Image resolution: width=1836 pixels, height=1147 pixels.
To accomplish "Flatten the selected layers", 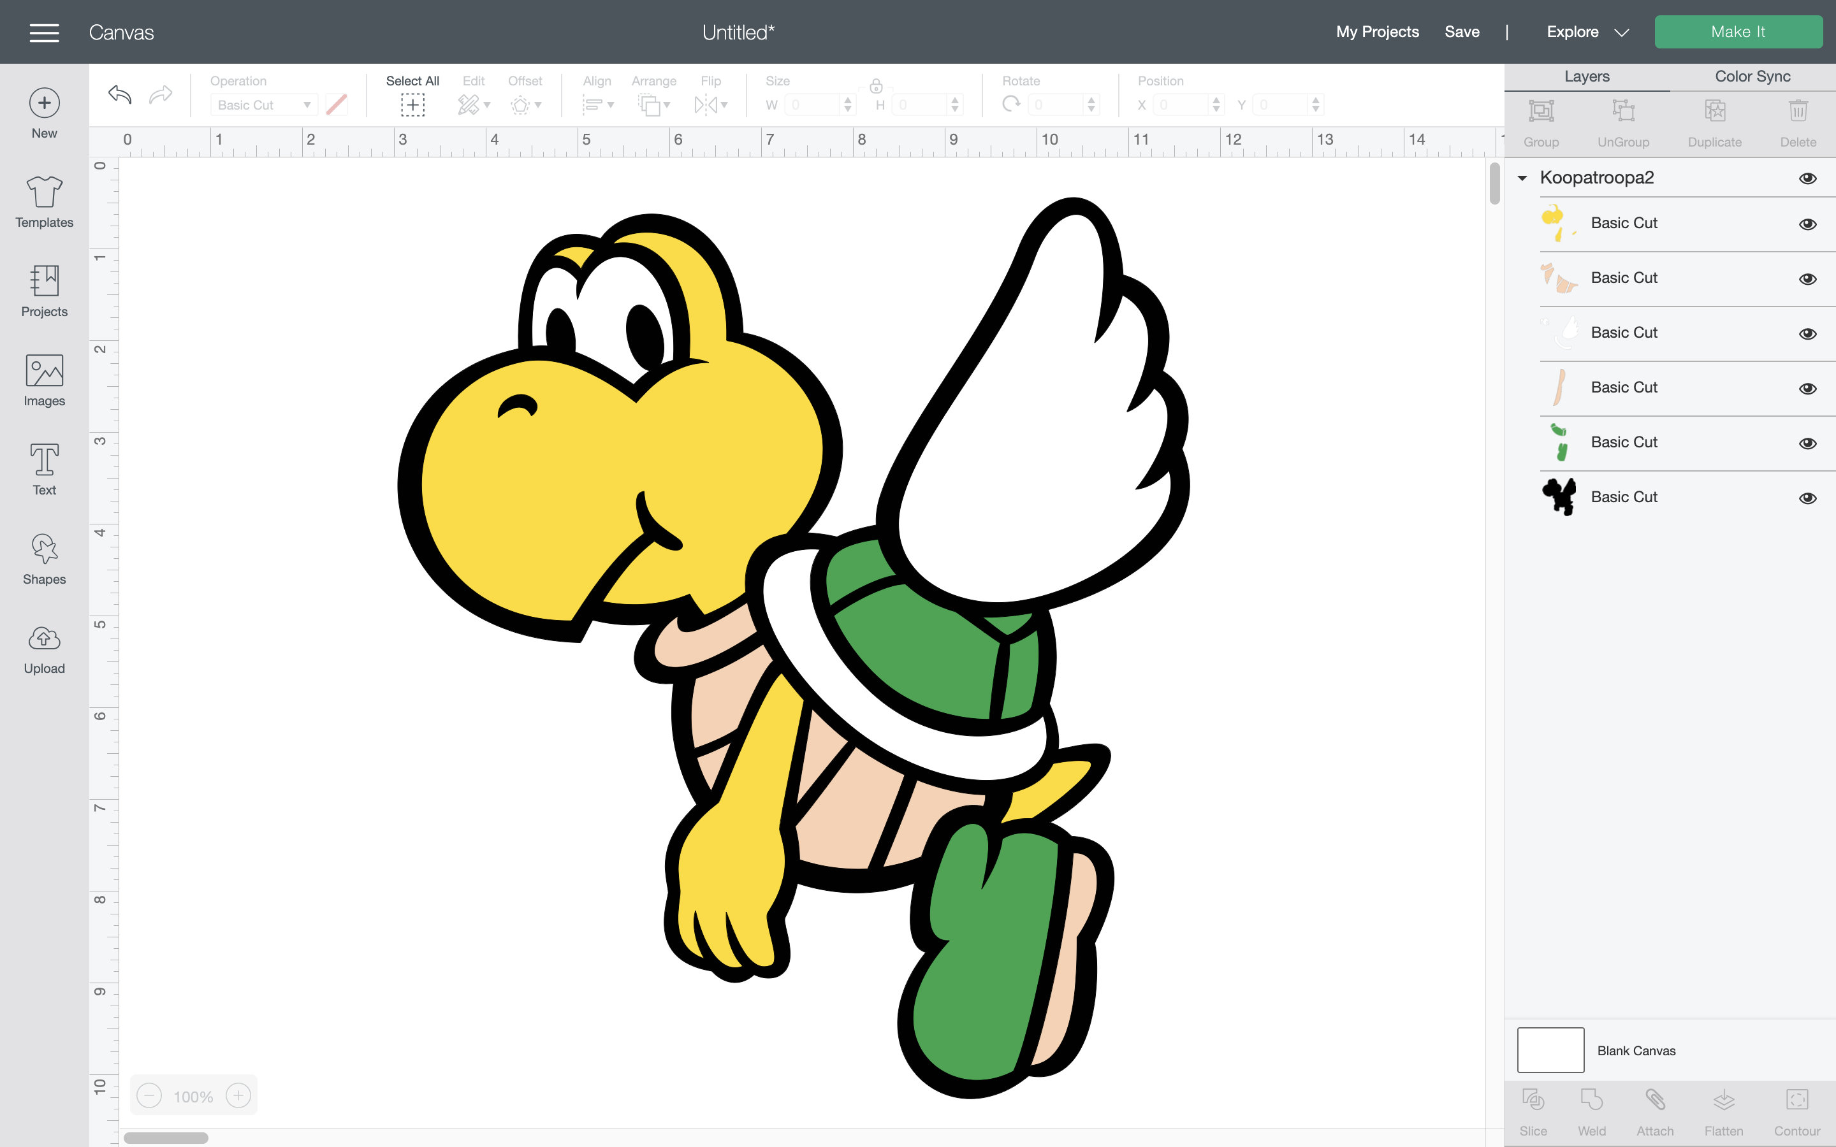I will click(x=1724, y=1109).
